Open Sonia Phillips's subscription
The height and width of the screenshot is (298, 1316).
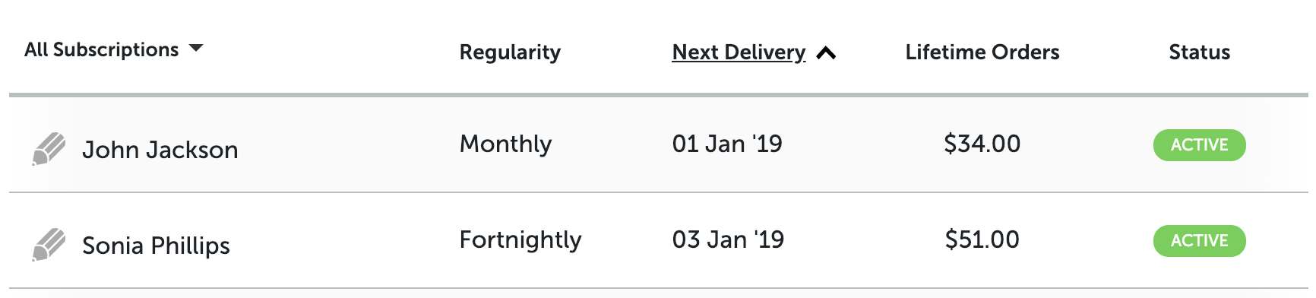(156, 246)
